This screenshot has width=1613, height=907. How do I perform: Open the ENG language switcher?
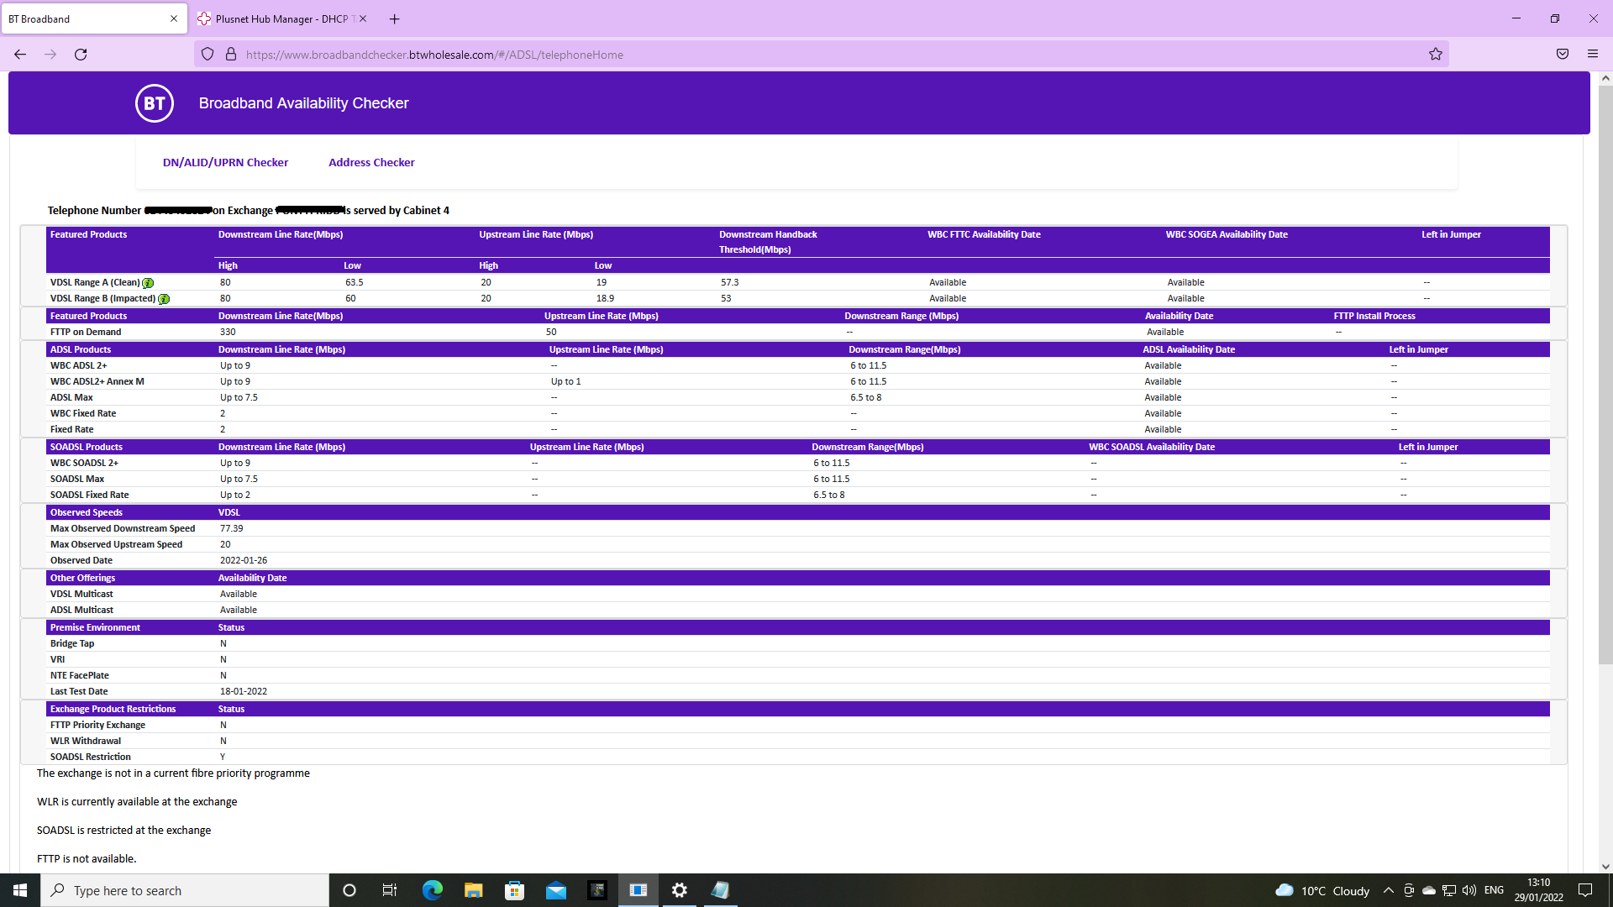pyautogui.click(x=1494, y=890)
